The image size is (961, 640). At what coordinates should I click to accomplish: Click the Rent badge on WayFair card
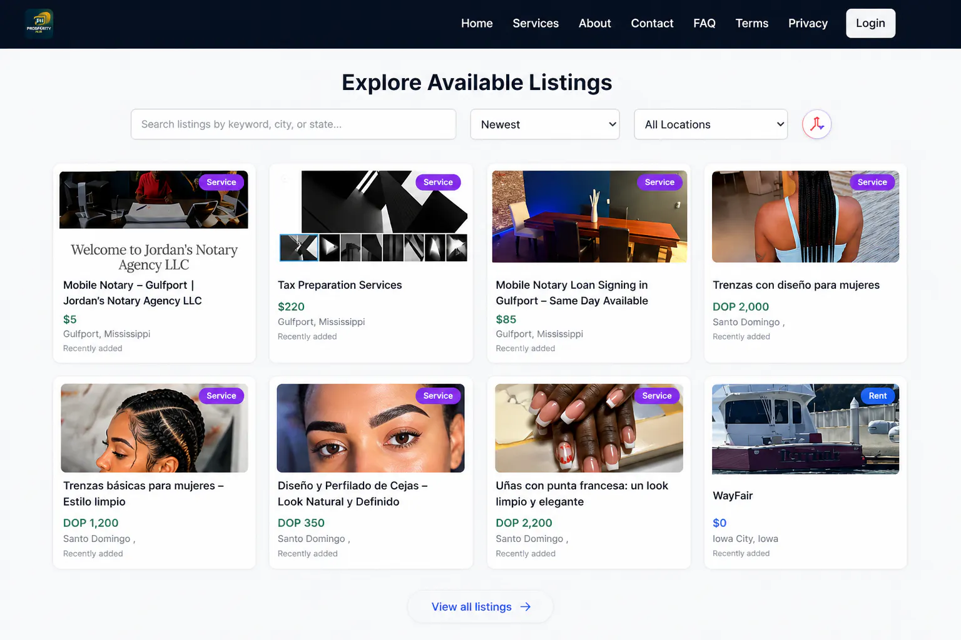(877, 396)
